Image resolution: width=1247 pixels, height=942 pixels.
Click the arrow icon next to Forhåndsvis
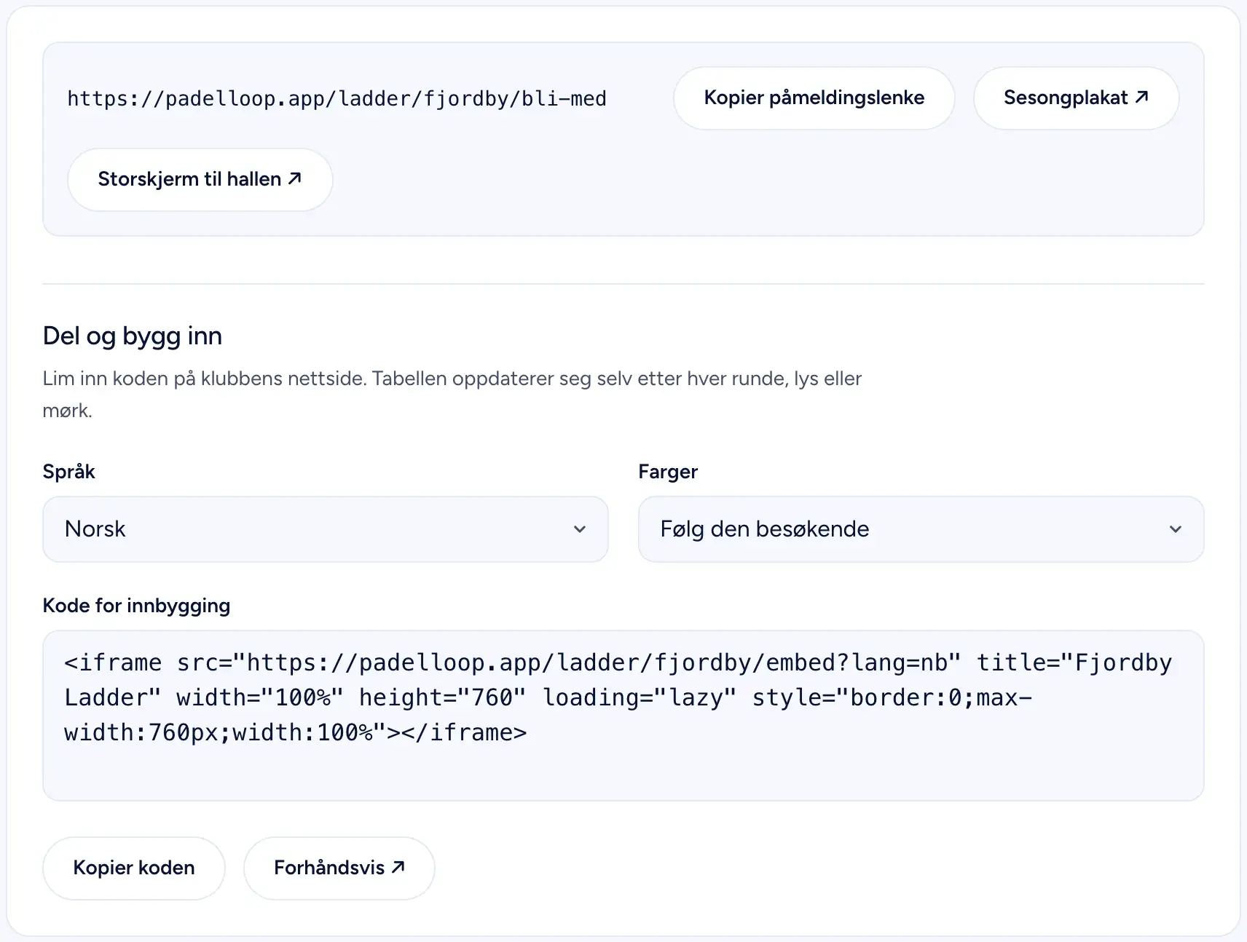click(398, 867)
